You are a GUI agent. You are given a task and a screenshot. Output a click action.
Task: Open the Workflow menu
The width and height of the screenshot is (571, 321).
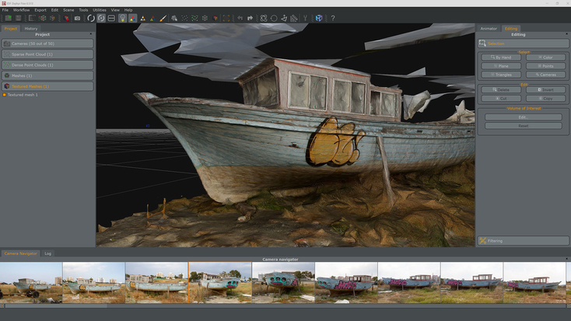[21, 10]
